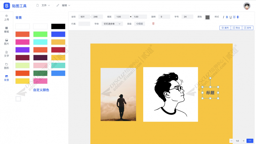
Task: Pick the dark maroon background swatch
Action: 23,57
